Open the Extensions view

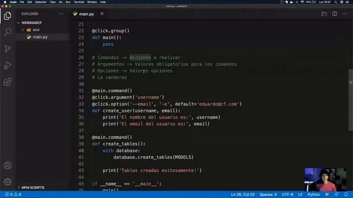point(7,82)
